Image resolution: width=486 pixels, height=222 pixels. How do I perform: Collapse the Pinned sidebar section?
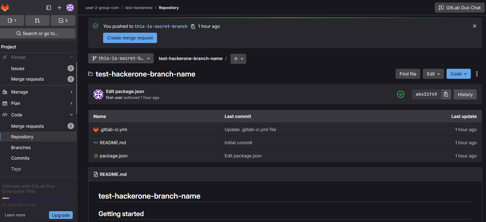pos(71,57)
